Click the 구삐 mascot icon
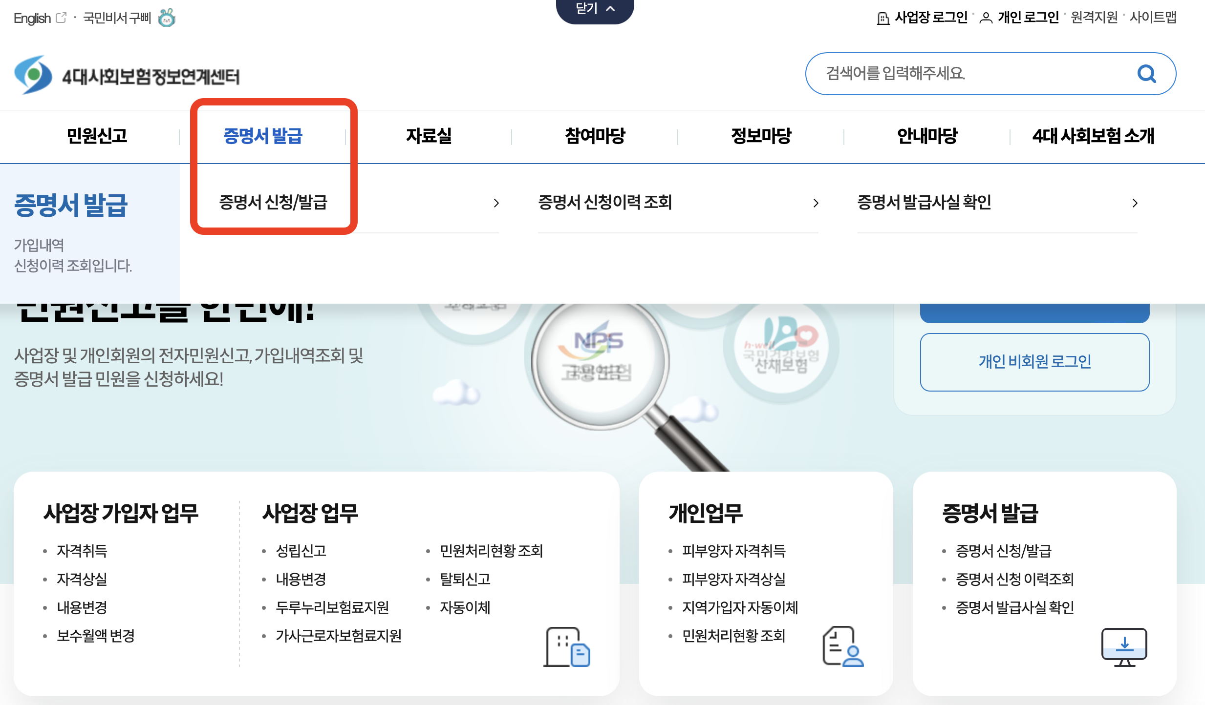1205x705 pixels. [167, 18]
